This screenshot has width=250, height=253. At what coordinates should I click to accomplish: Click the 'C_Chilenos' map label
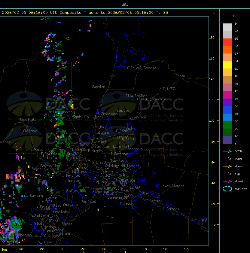[x=29, y=131]
